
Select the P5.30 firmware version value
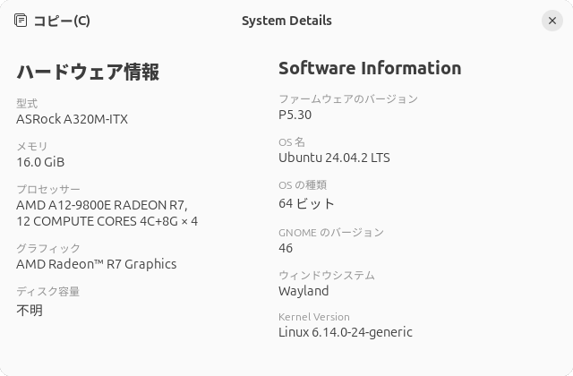[x=295, y=115]
